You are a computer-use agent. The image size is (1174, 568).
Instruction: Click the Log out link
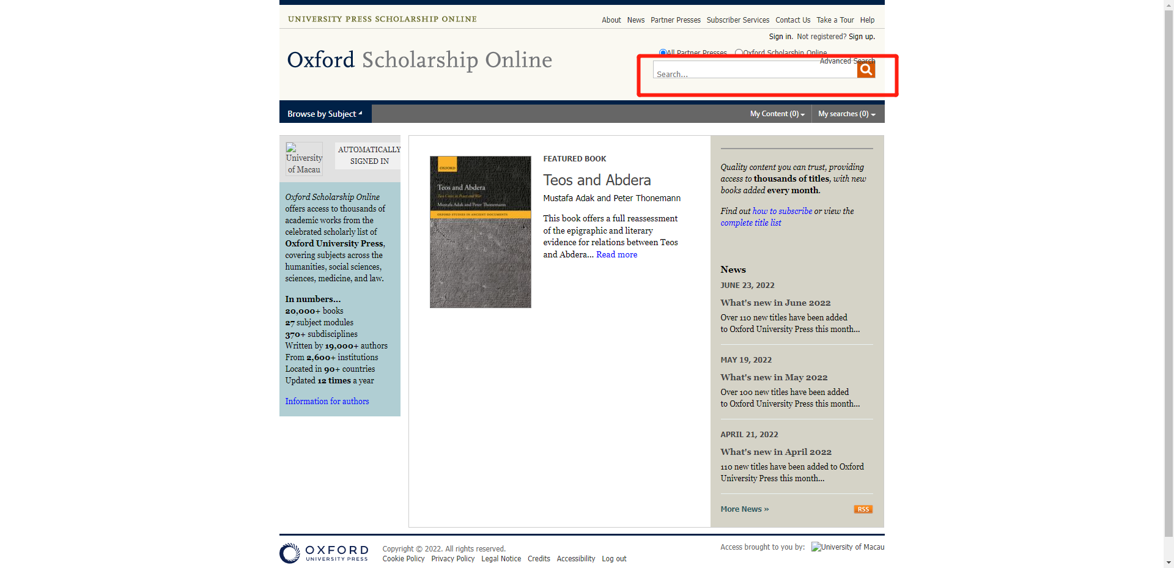[614, 559]
